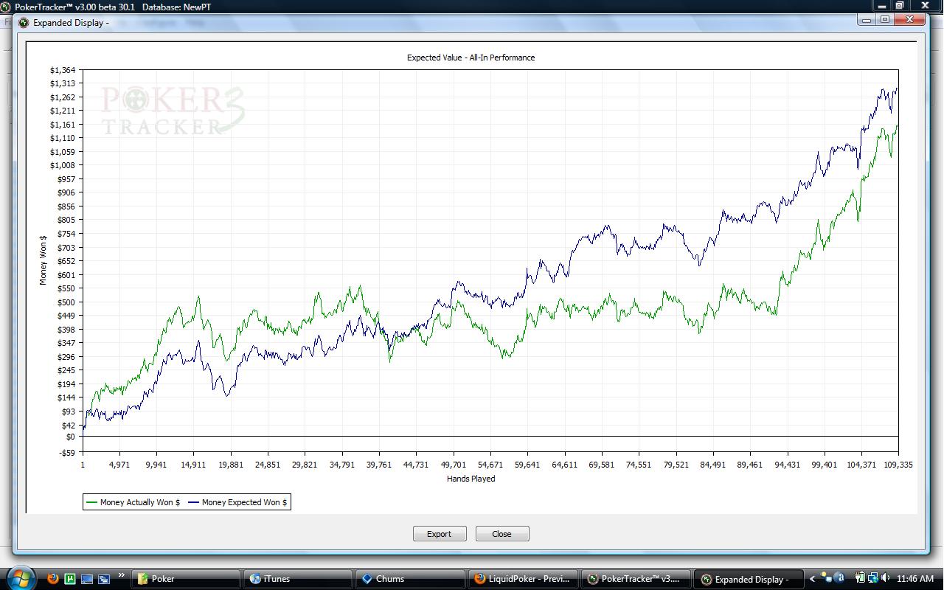Show hidden system tray icons arrow
944x590 pixels.
(x=813, y=579)
